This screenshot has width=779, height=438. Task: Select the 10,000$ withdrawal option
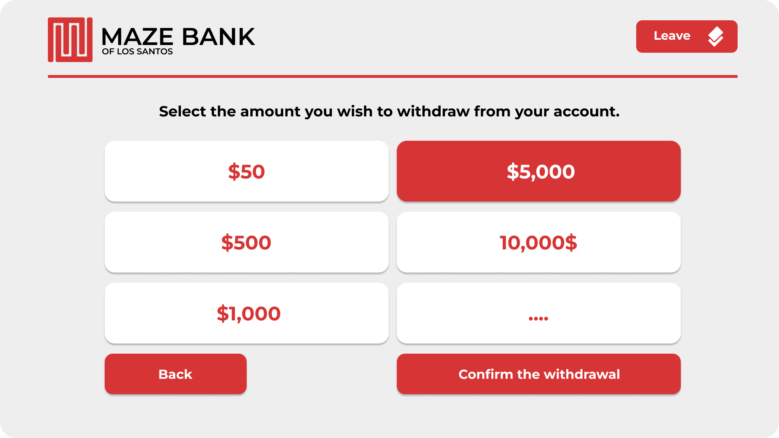click(x=538, y=242)
